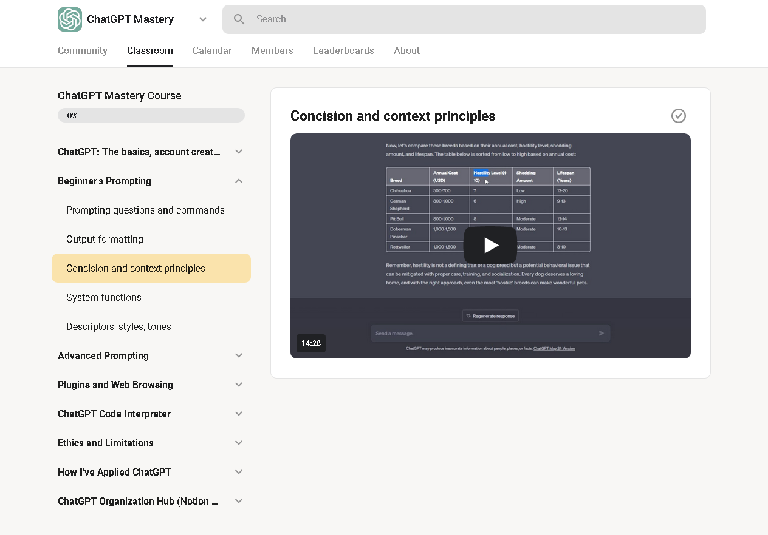Click the course progress bar showing 0%
The width and height of the screenshot is (768, 535).
(151, 115)
